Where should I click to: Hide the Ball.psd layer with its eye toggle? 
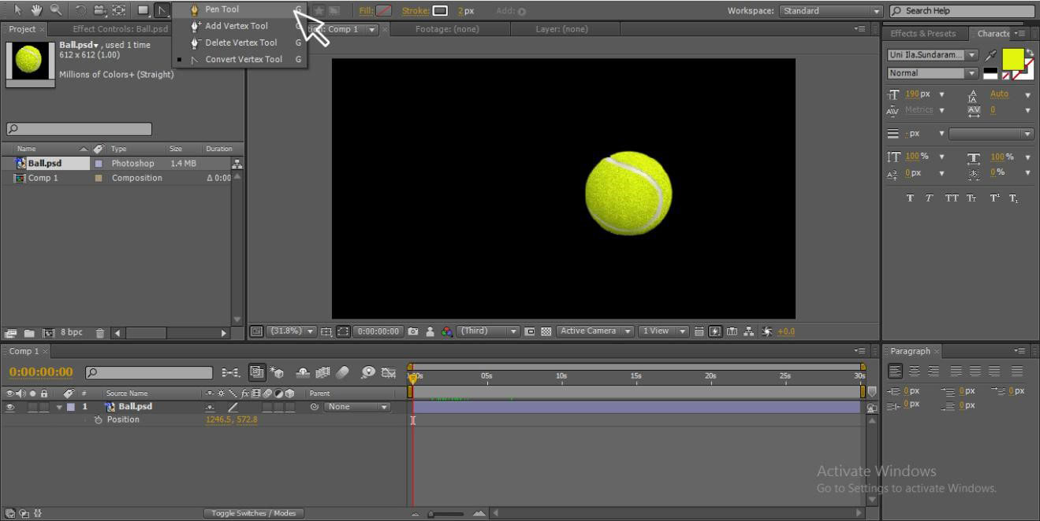pyautogui.click(x=11, y=406)
